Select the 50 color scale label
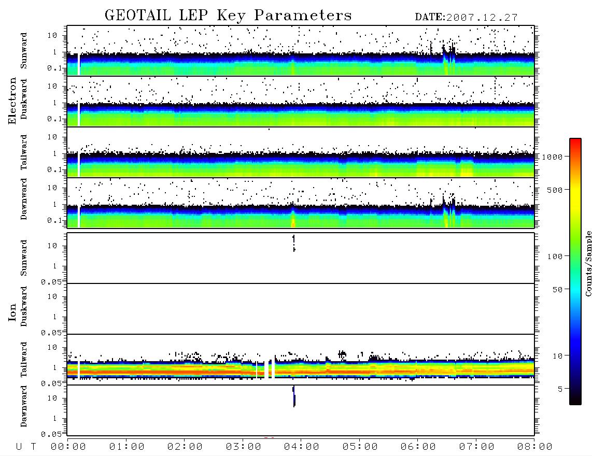Screen dimensions: 592x456 [x=558, y=290]
